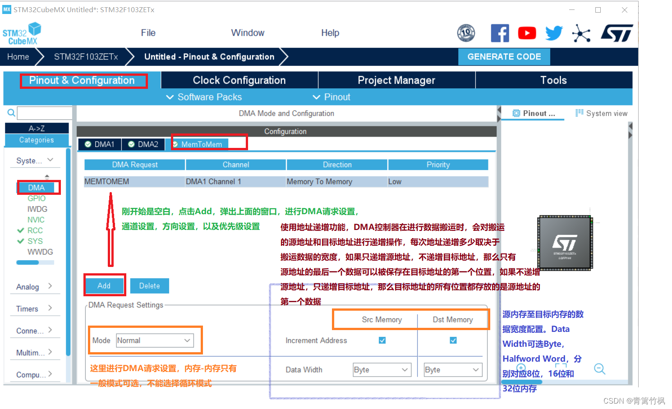
Task: Open the Dst Memory Data Width dropdown
Action: coord(453,370)
